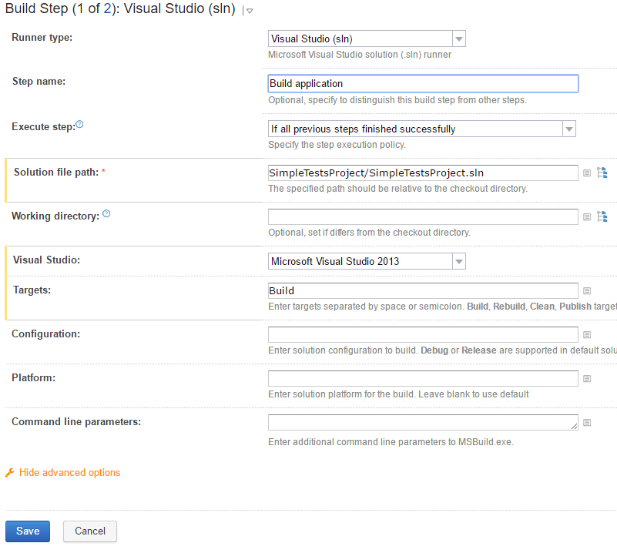The width and height of the screenshot is (617, 553).
Task: Click parameter list icon beside Targets field
Action: point(587,290)
